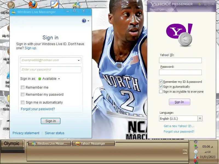
Task: Click the Sign up link
Action: pyautogui.click(x=31, y=48)
